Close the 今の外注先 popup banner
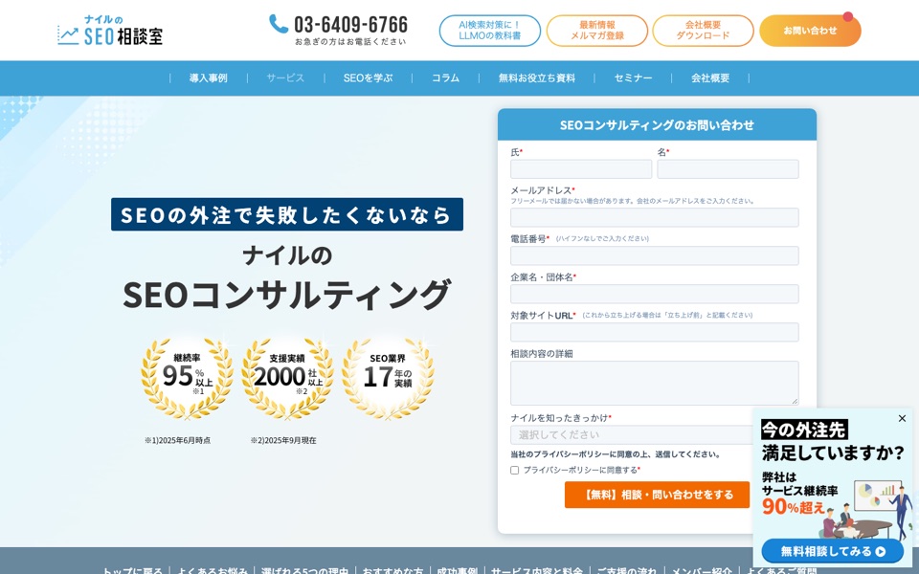919x574 pixels. [902, 418]
